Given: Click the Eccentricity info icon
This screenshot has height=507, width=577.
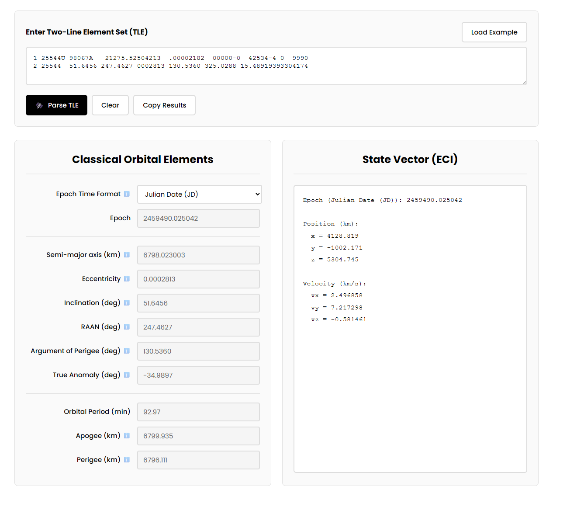Looking at the screenshot, I should (x=127, y=278).
